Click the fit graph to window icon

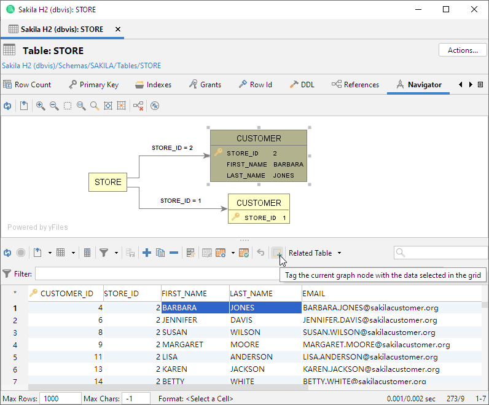click(108, 106)
